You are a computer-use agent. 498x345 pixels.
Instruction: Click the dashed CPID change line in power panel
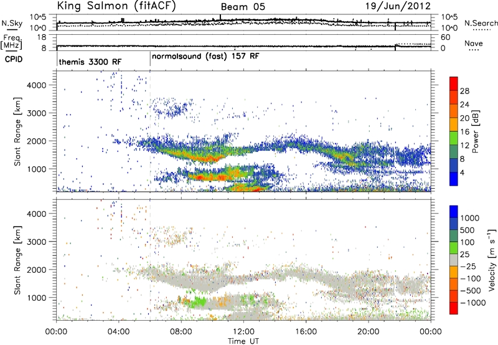coord(150,131)
